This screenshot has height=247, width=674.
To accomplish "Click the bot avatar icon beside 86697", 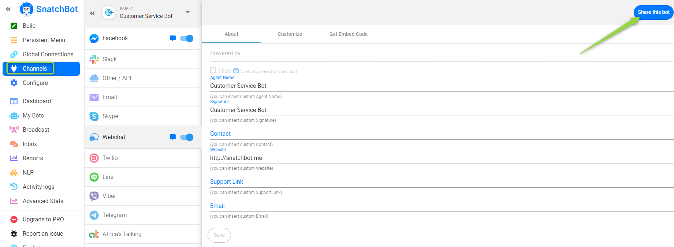I will click(109, 12).
